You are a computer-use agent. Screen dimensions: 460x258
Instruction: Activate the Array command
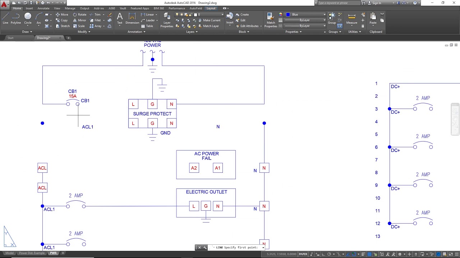click(x=96, y=26)
